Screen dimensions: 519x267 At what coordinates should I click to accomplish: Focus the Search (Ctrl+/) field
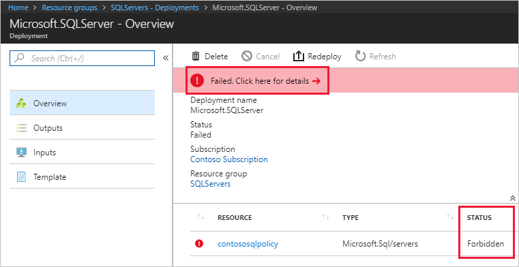tap(82, 58)
